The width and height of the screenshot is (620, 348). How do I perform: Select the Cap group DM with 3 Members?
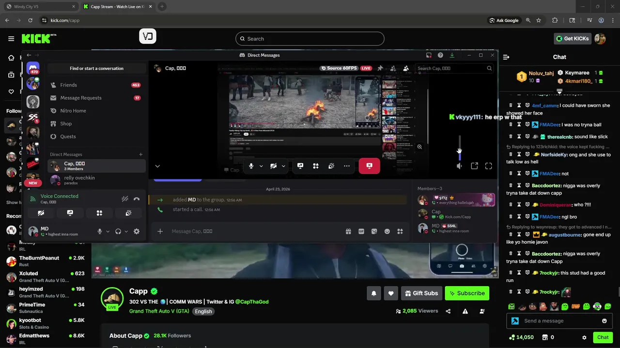click(x=96, y=166)
